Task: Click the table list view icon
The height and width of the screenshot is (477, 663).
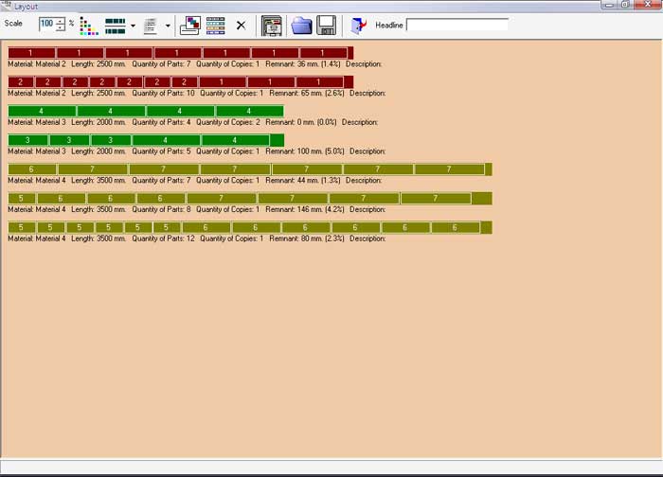Action: pos(216,25)
